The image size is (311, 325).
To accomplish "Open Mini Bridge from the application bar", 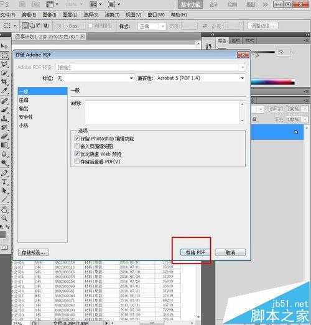I will pyautogui.click(x=36, y=4).
